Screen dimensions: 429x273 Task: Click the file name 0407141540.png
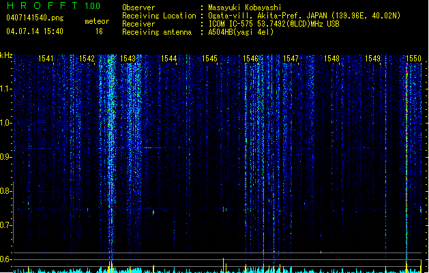pyautogui.click(x=35, y=18)
